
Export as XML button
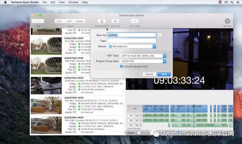pos(59,21)
